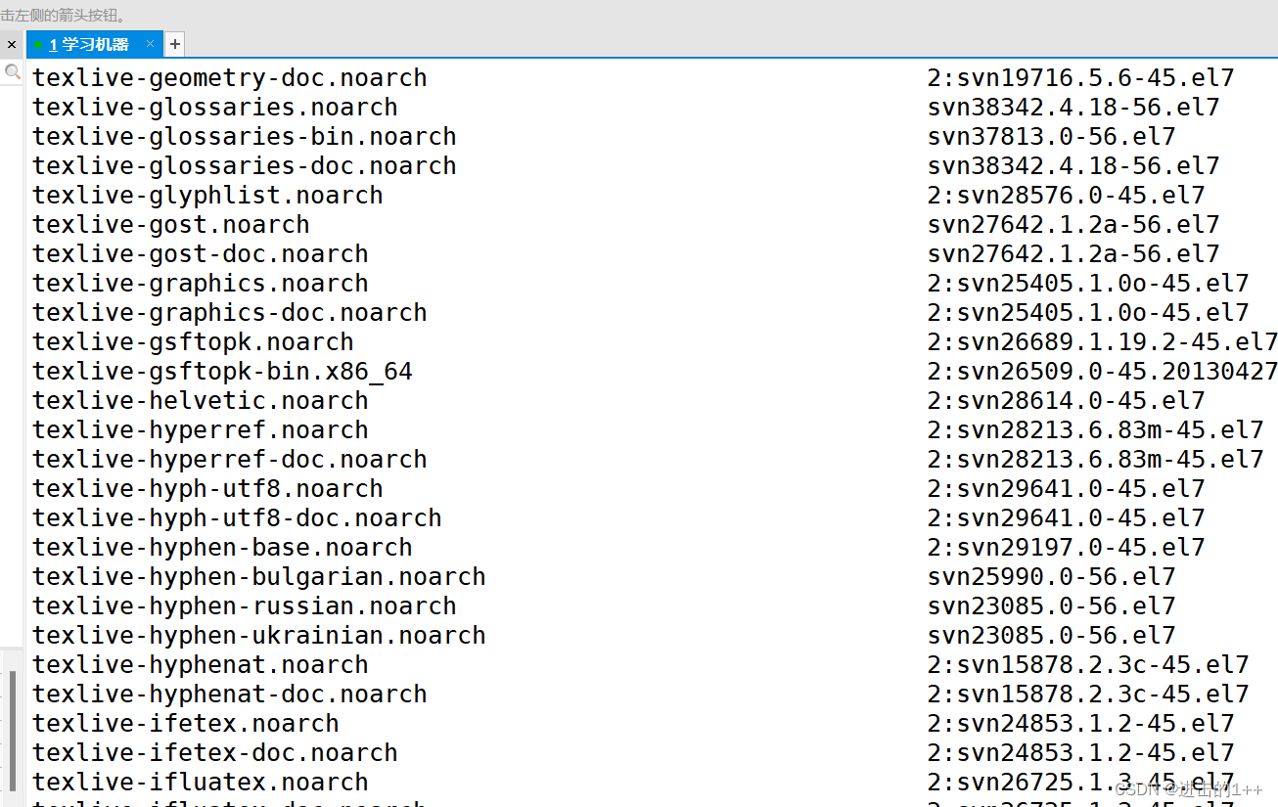1278x807 pixels.
Task: Select texlive-helvetic.noarch package name
Action: coord(201,401)
